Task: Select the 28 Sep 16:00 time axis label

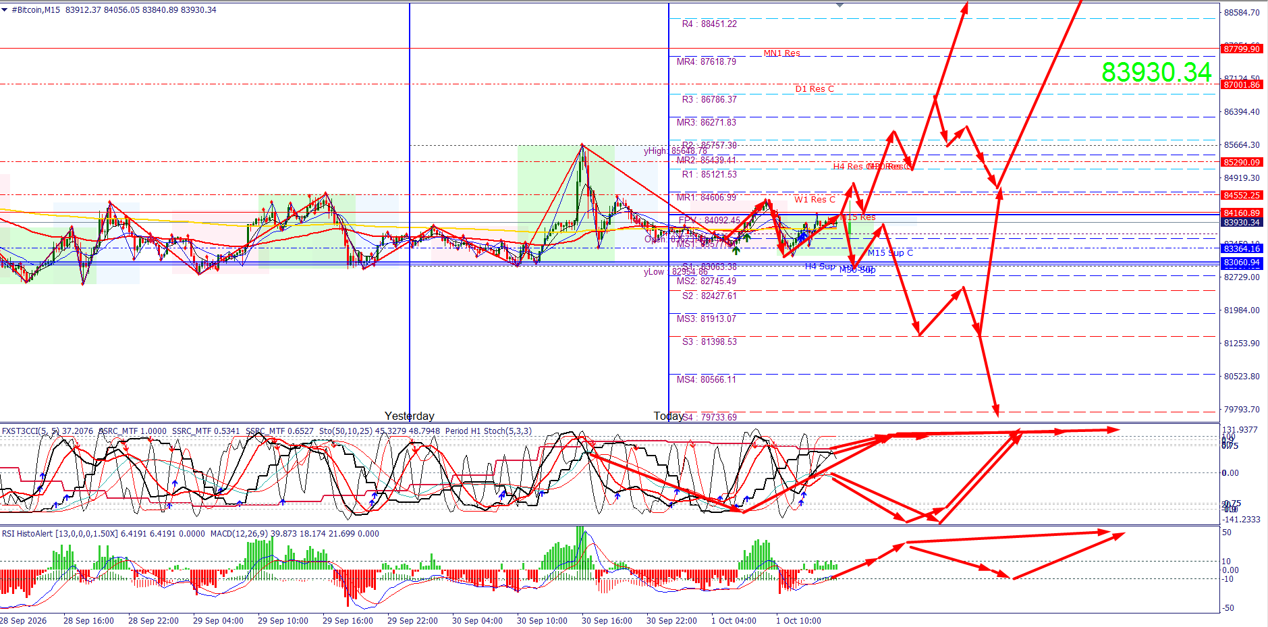Action: tap(88, 620)
